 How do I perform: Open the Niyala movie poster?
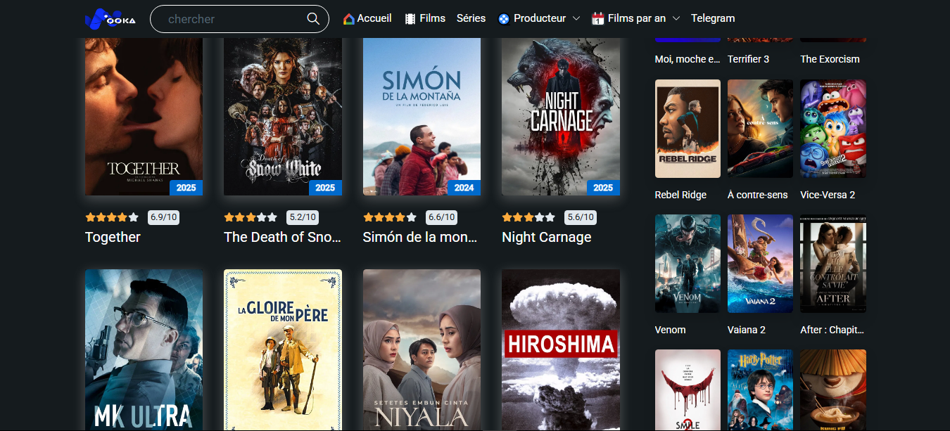point(422,350)
